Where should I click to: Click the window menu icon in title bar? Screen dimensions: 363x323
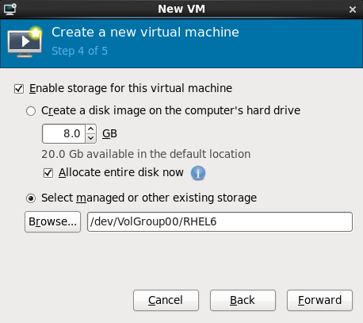pos(10,10)
